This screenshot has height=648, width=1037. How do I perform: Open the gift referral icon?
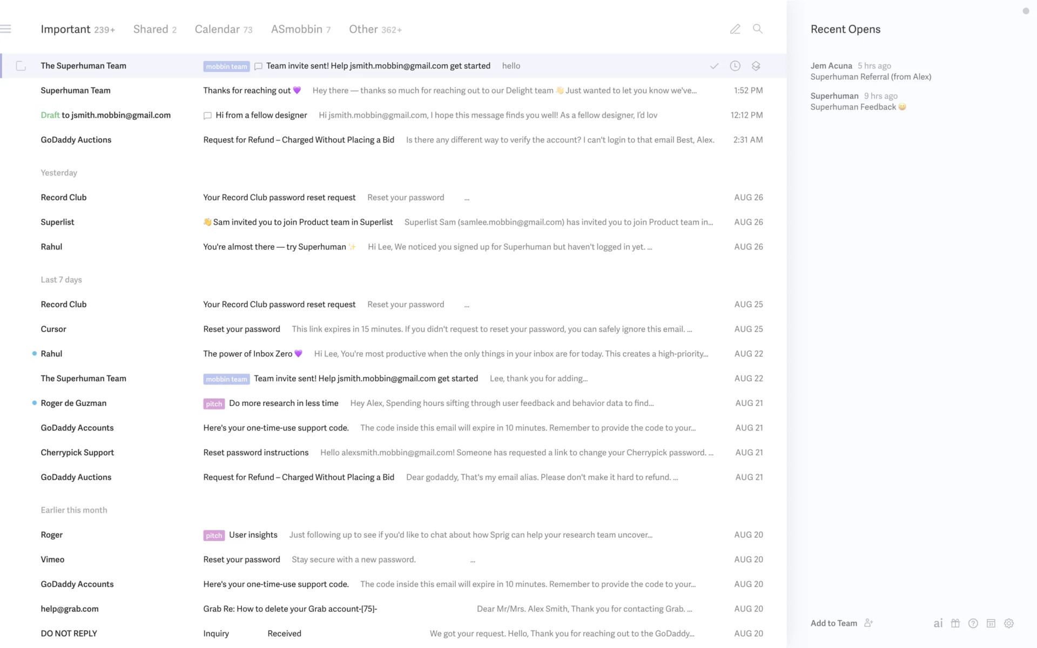click(x=955, y=623)
